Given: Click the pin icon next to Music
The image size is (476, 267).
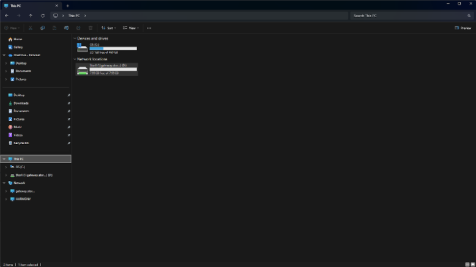Looking at the screenshot, I should coord(69,127).
